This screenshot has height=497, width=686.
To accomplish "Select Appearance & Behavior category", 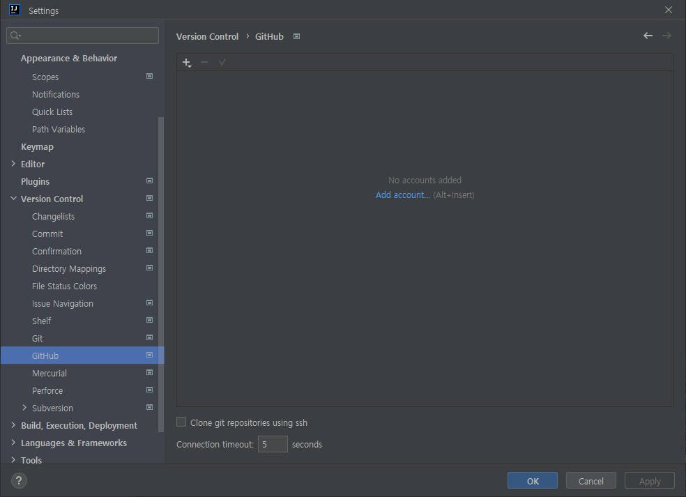I will point(69,58).
